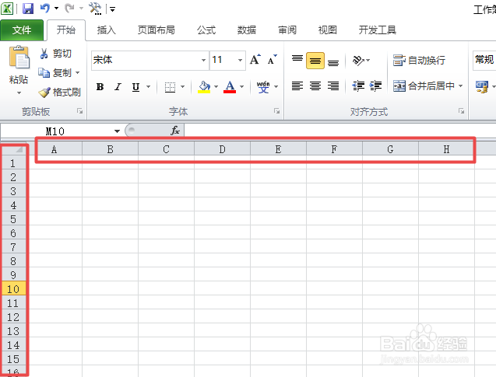Expand the 粘贴 options arrow
The width and height of the screenshot is (496, 377).
pyautogui.click(x=19, y=93)
